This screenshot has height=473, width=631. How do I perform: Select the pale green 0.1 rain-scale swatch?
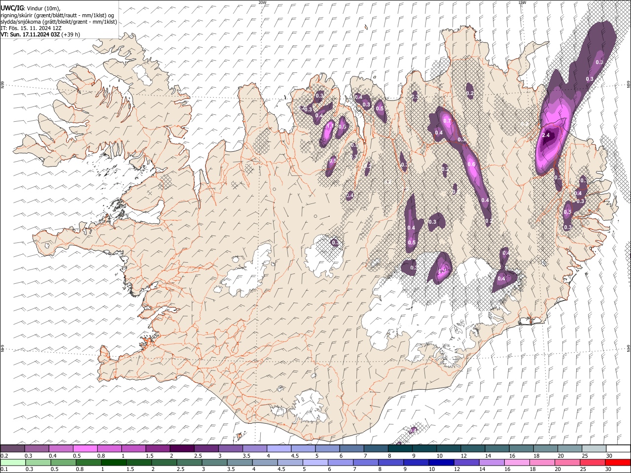tap(12, 462)
